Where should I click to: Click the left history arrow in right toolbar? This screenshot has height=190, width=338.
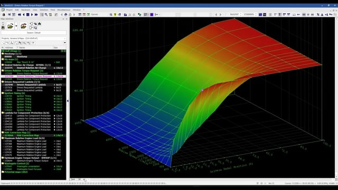click(x=216, y=15)
